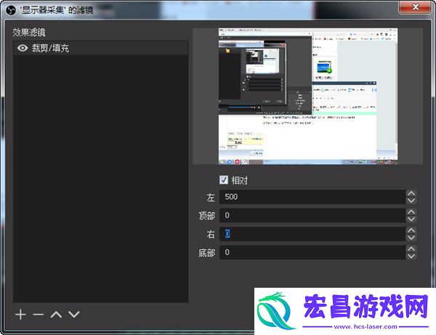The image size is (436, 335).
Task: Click the 效果滤镜 section label
Action: coord(29,33)
